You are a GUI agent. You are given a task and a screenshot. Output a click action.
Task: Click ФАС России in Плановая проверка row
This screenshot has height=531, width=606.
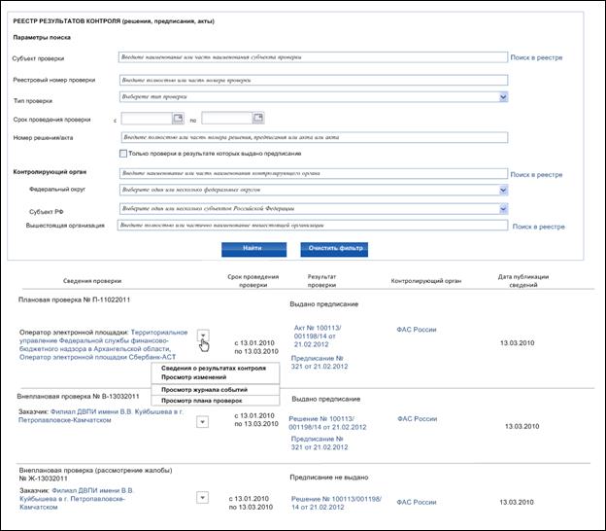pos(417,330)
